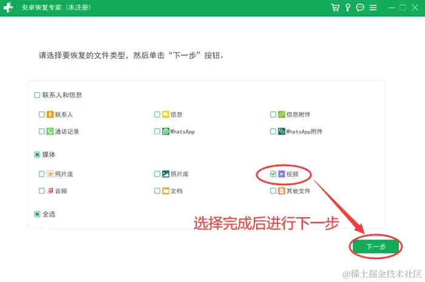The width and height of the screenshot is (425, 282).
Task: Click the WhatsApp icon
Action: (x=166, y=131)
